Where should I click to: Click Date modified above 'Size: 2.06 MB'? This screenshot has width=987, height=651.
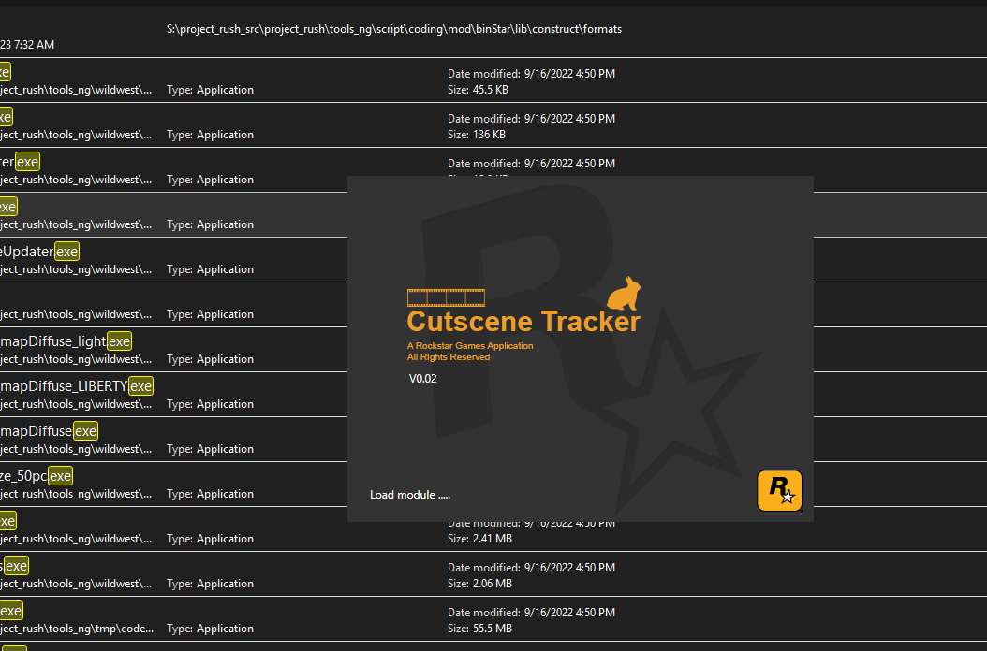click(x=531, y=568)
